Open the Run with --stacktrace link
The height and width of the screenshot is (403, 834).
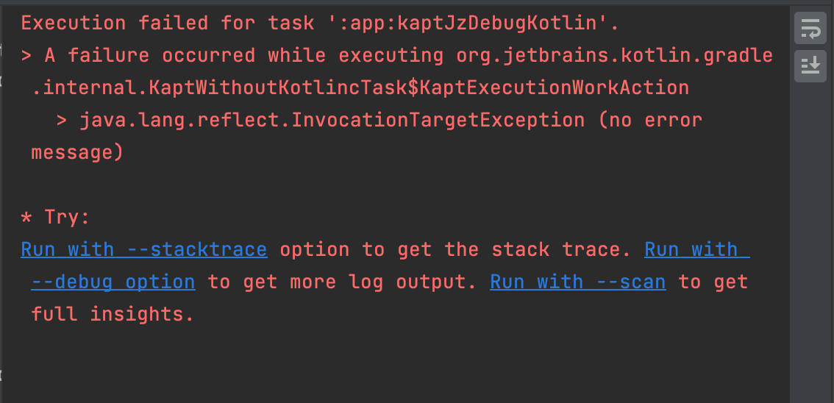tap(144, 249)
